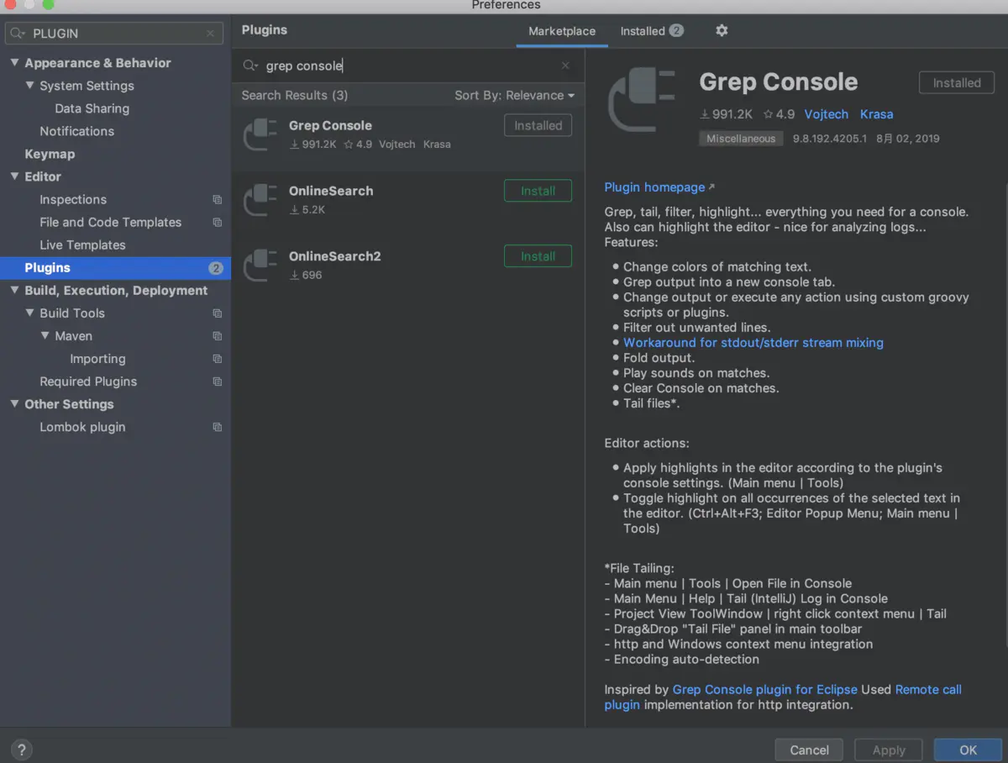
Task: Click the project icon beside Build Tools
Action: coord(218,313)
